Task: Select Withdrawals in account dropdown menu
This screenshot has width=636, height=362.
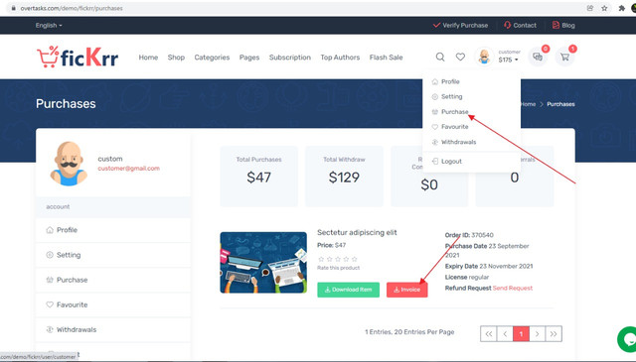Action: pyautogui.click(x=454, y=142)
